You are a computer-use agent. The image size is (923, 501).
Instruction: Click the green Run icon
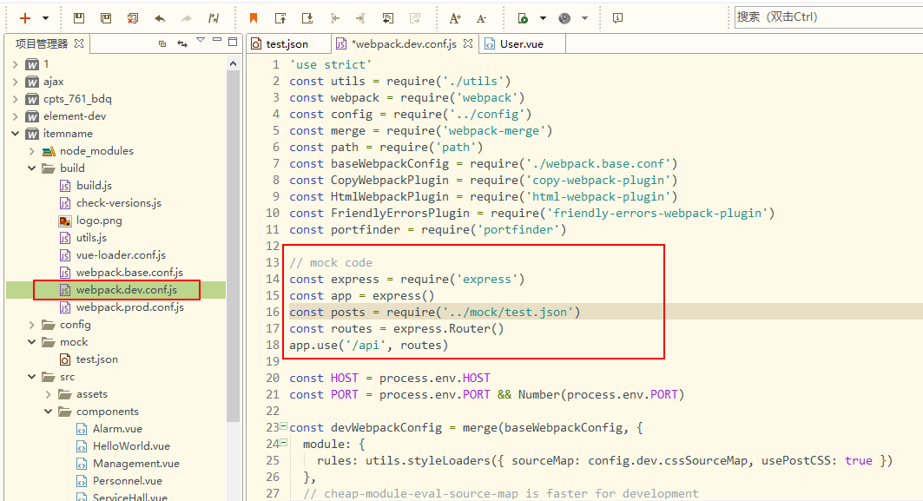[x=523, y=18]
